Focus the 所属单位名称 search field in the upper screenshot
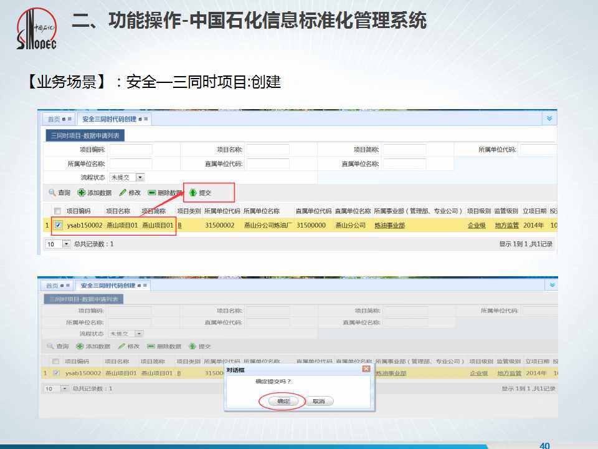 [x=130, y=164]
